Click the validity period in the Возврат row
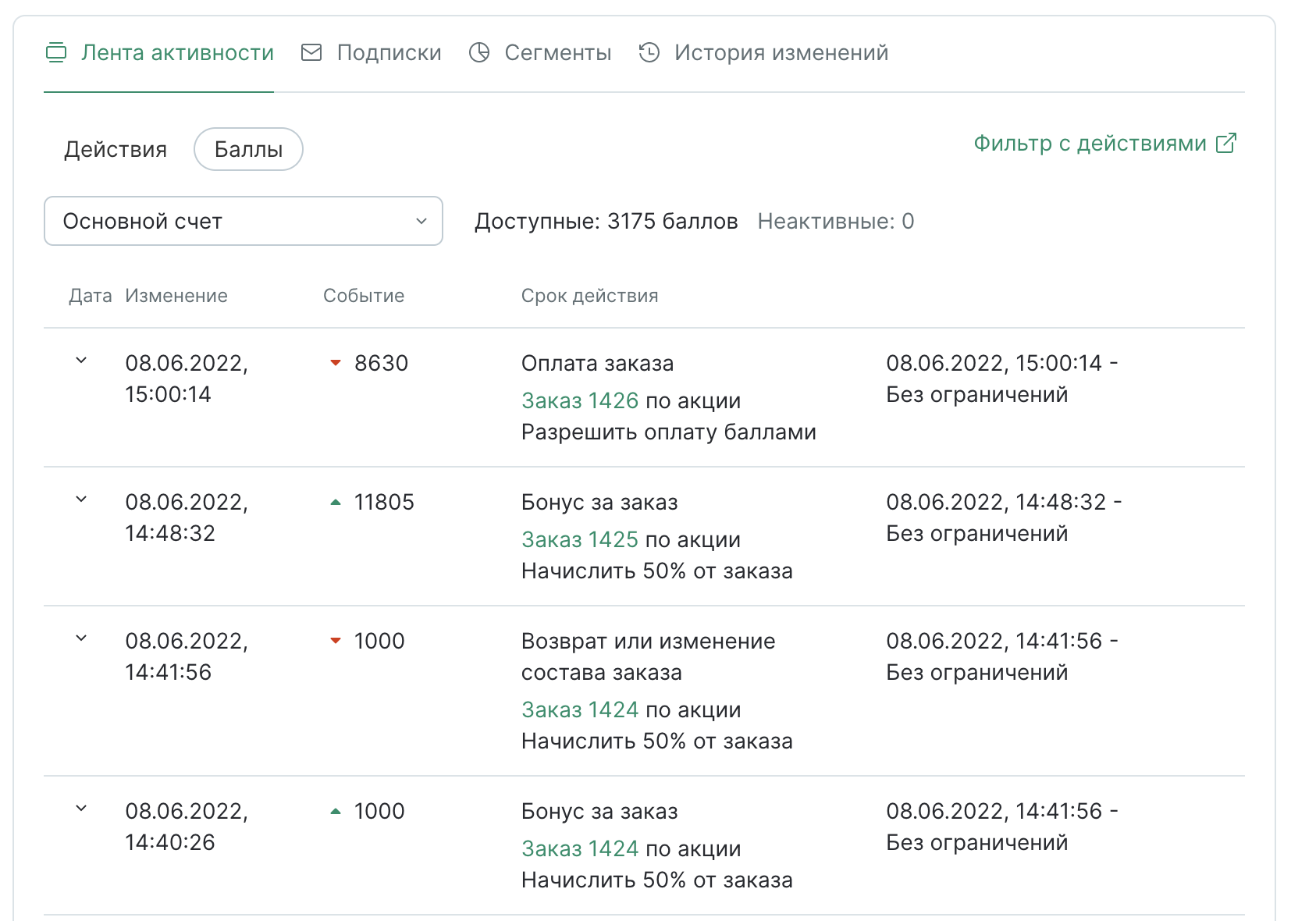 point(1002,656)
